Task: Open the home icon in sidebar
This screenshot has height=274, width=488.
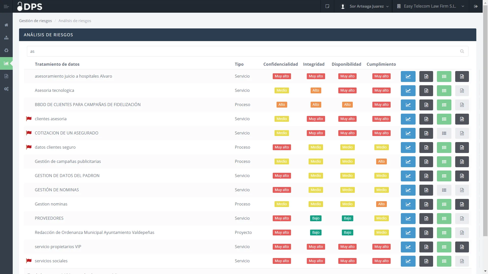Action: [x=6, y=25]
